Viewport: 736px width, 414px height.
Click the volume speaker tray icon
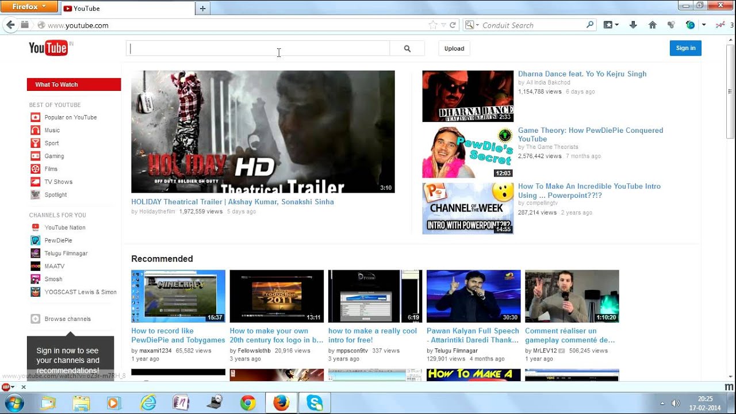click(x=676, y=403)
